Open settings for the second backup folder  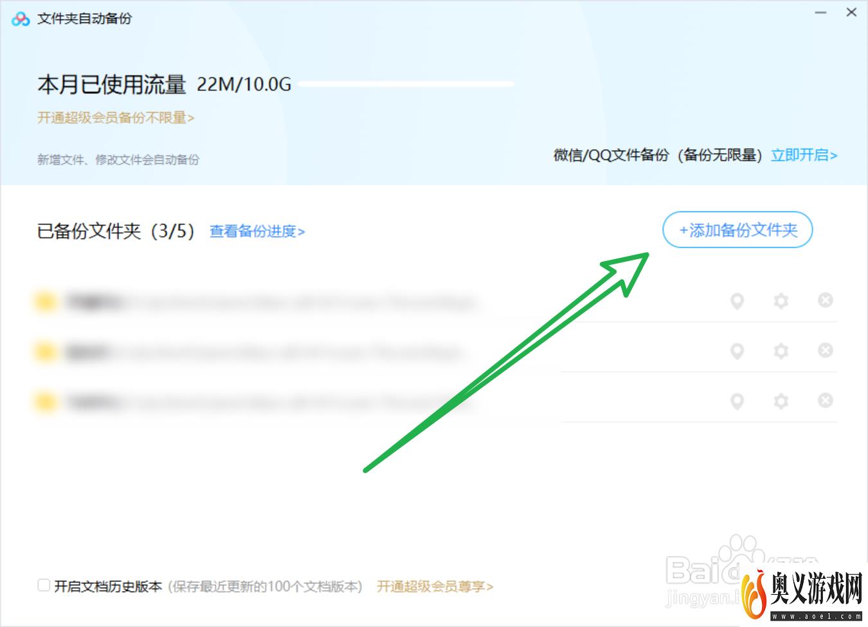point(781,351)
